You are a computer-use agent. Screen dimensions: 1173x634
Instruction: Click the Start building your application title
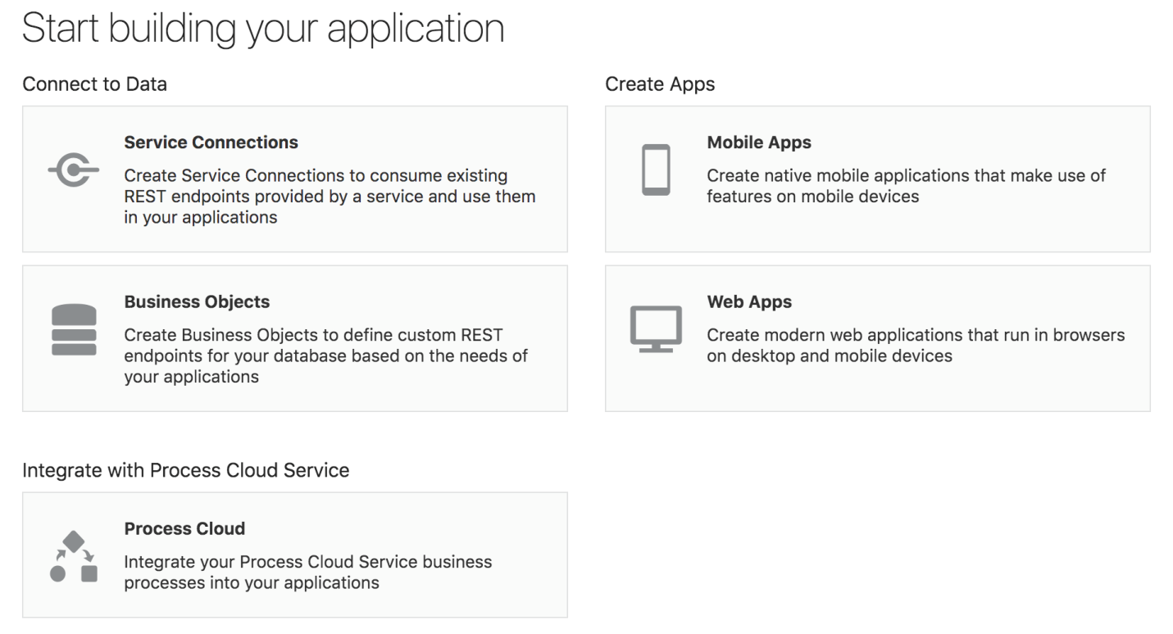point(262,28)
